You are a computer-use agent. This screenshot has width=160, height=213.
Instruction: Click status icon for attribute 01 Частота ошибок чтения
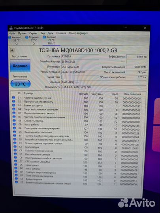(13, 97)
